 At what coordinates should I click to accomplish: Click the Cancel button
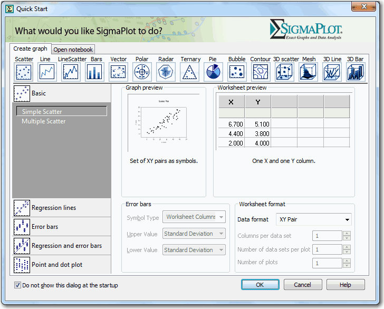[303, 285]
